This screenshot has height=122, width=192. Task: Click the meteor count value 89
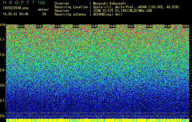click(44, 14)
